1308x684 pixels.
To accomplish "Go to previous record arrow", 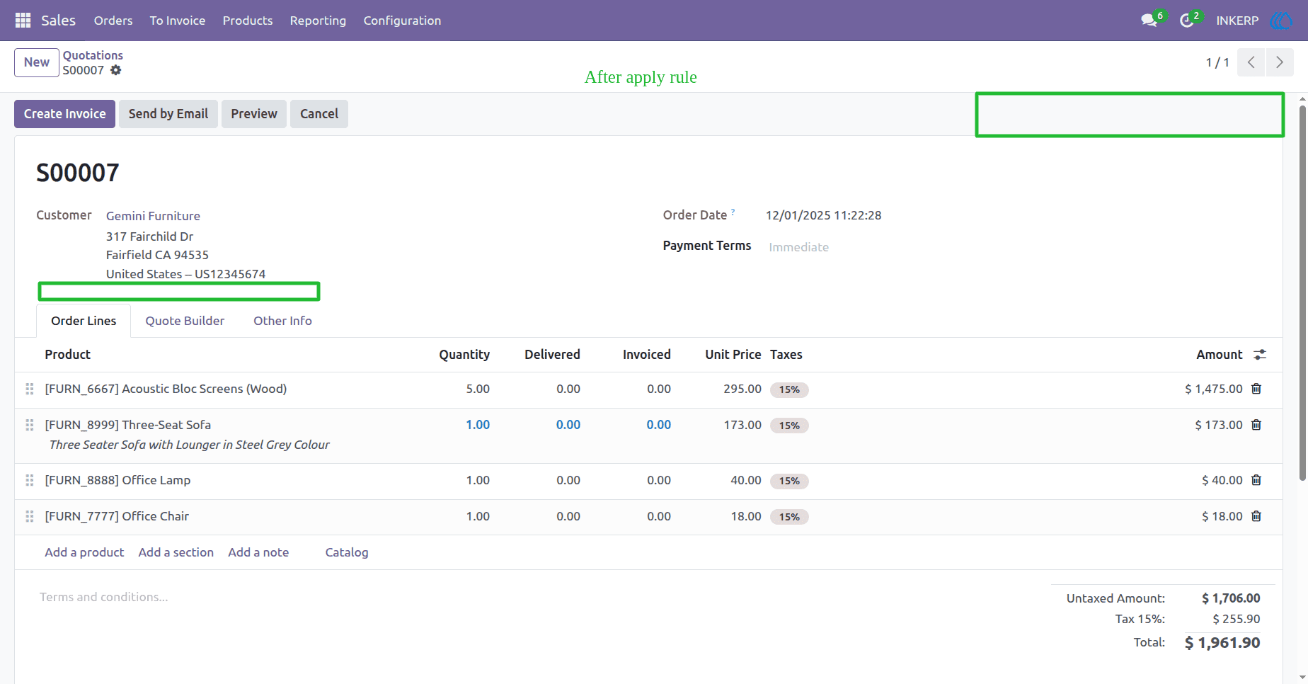I will pyautogui.click(x=1251, y=62).
